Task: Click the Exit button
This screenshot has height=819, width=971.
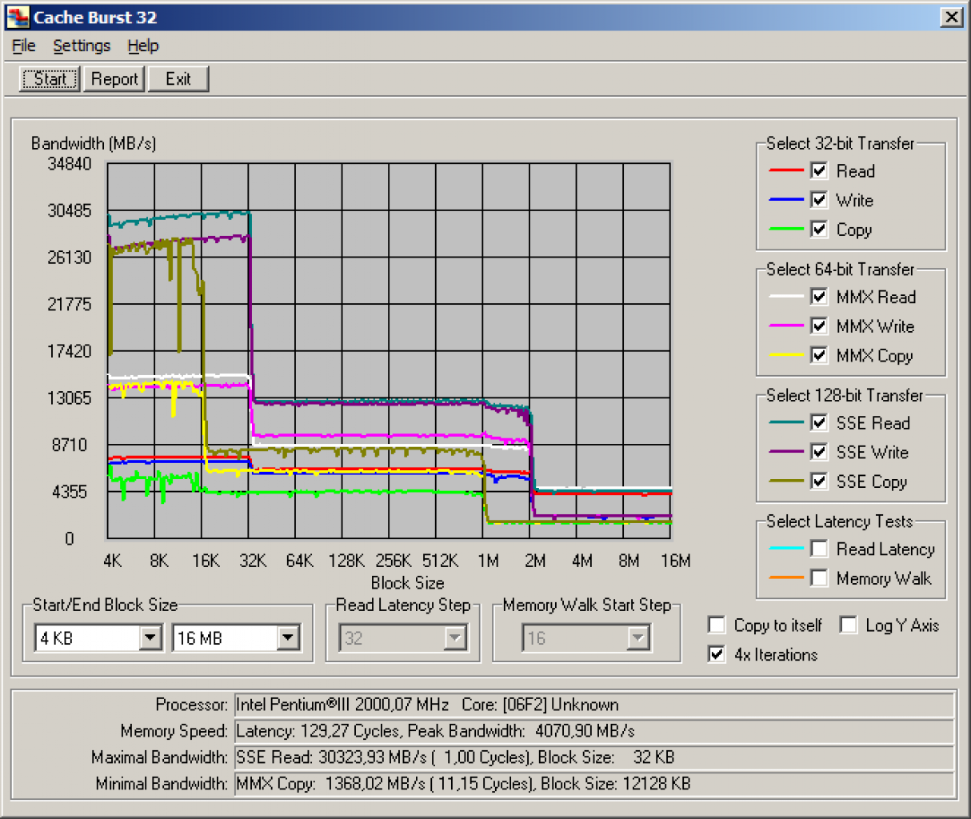Action: click(x=178, y=78)
